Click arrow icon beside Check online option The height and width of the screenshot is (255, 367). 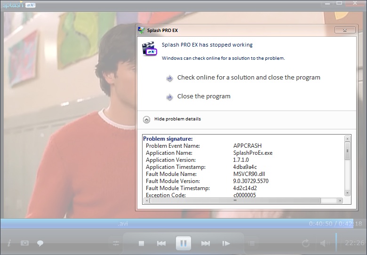(170, 78)
